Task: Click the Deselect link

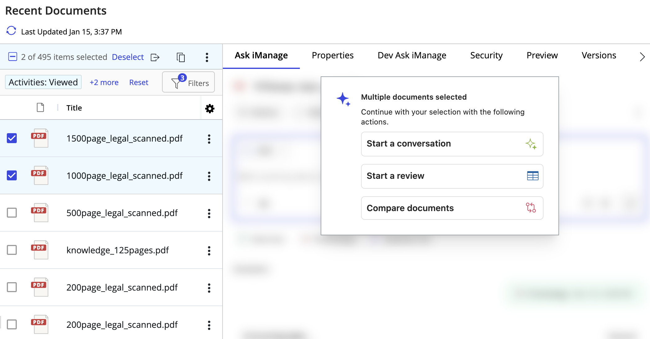Action: (x=128, y=57)
